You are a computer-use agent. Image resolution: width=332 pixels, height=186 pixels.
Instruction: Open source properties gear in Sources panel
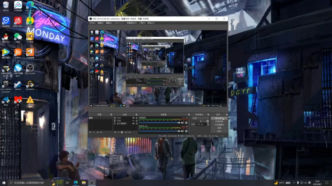pyautogui.click(x=122, y=132)
